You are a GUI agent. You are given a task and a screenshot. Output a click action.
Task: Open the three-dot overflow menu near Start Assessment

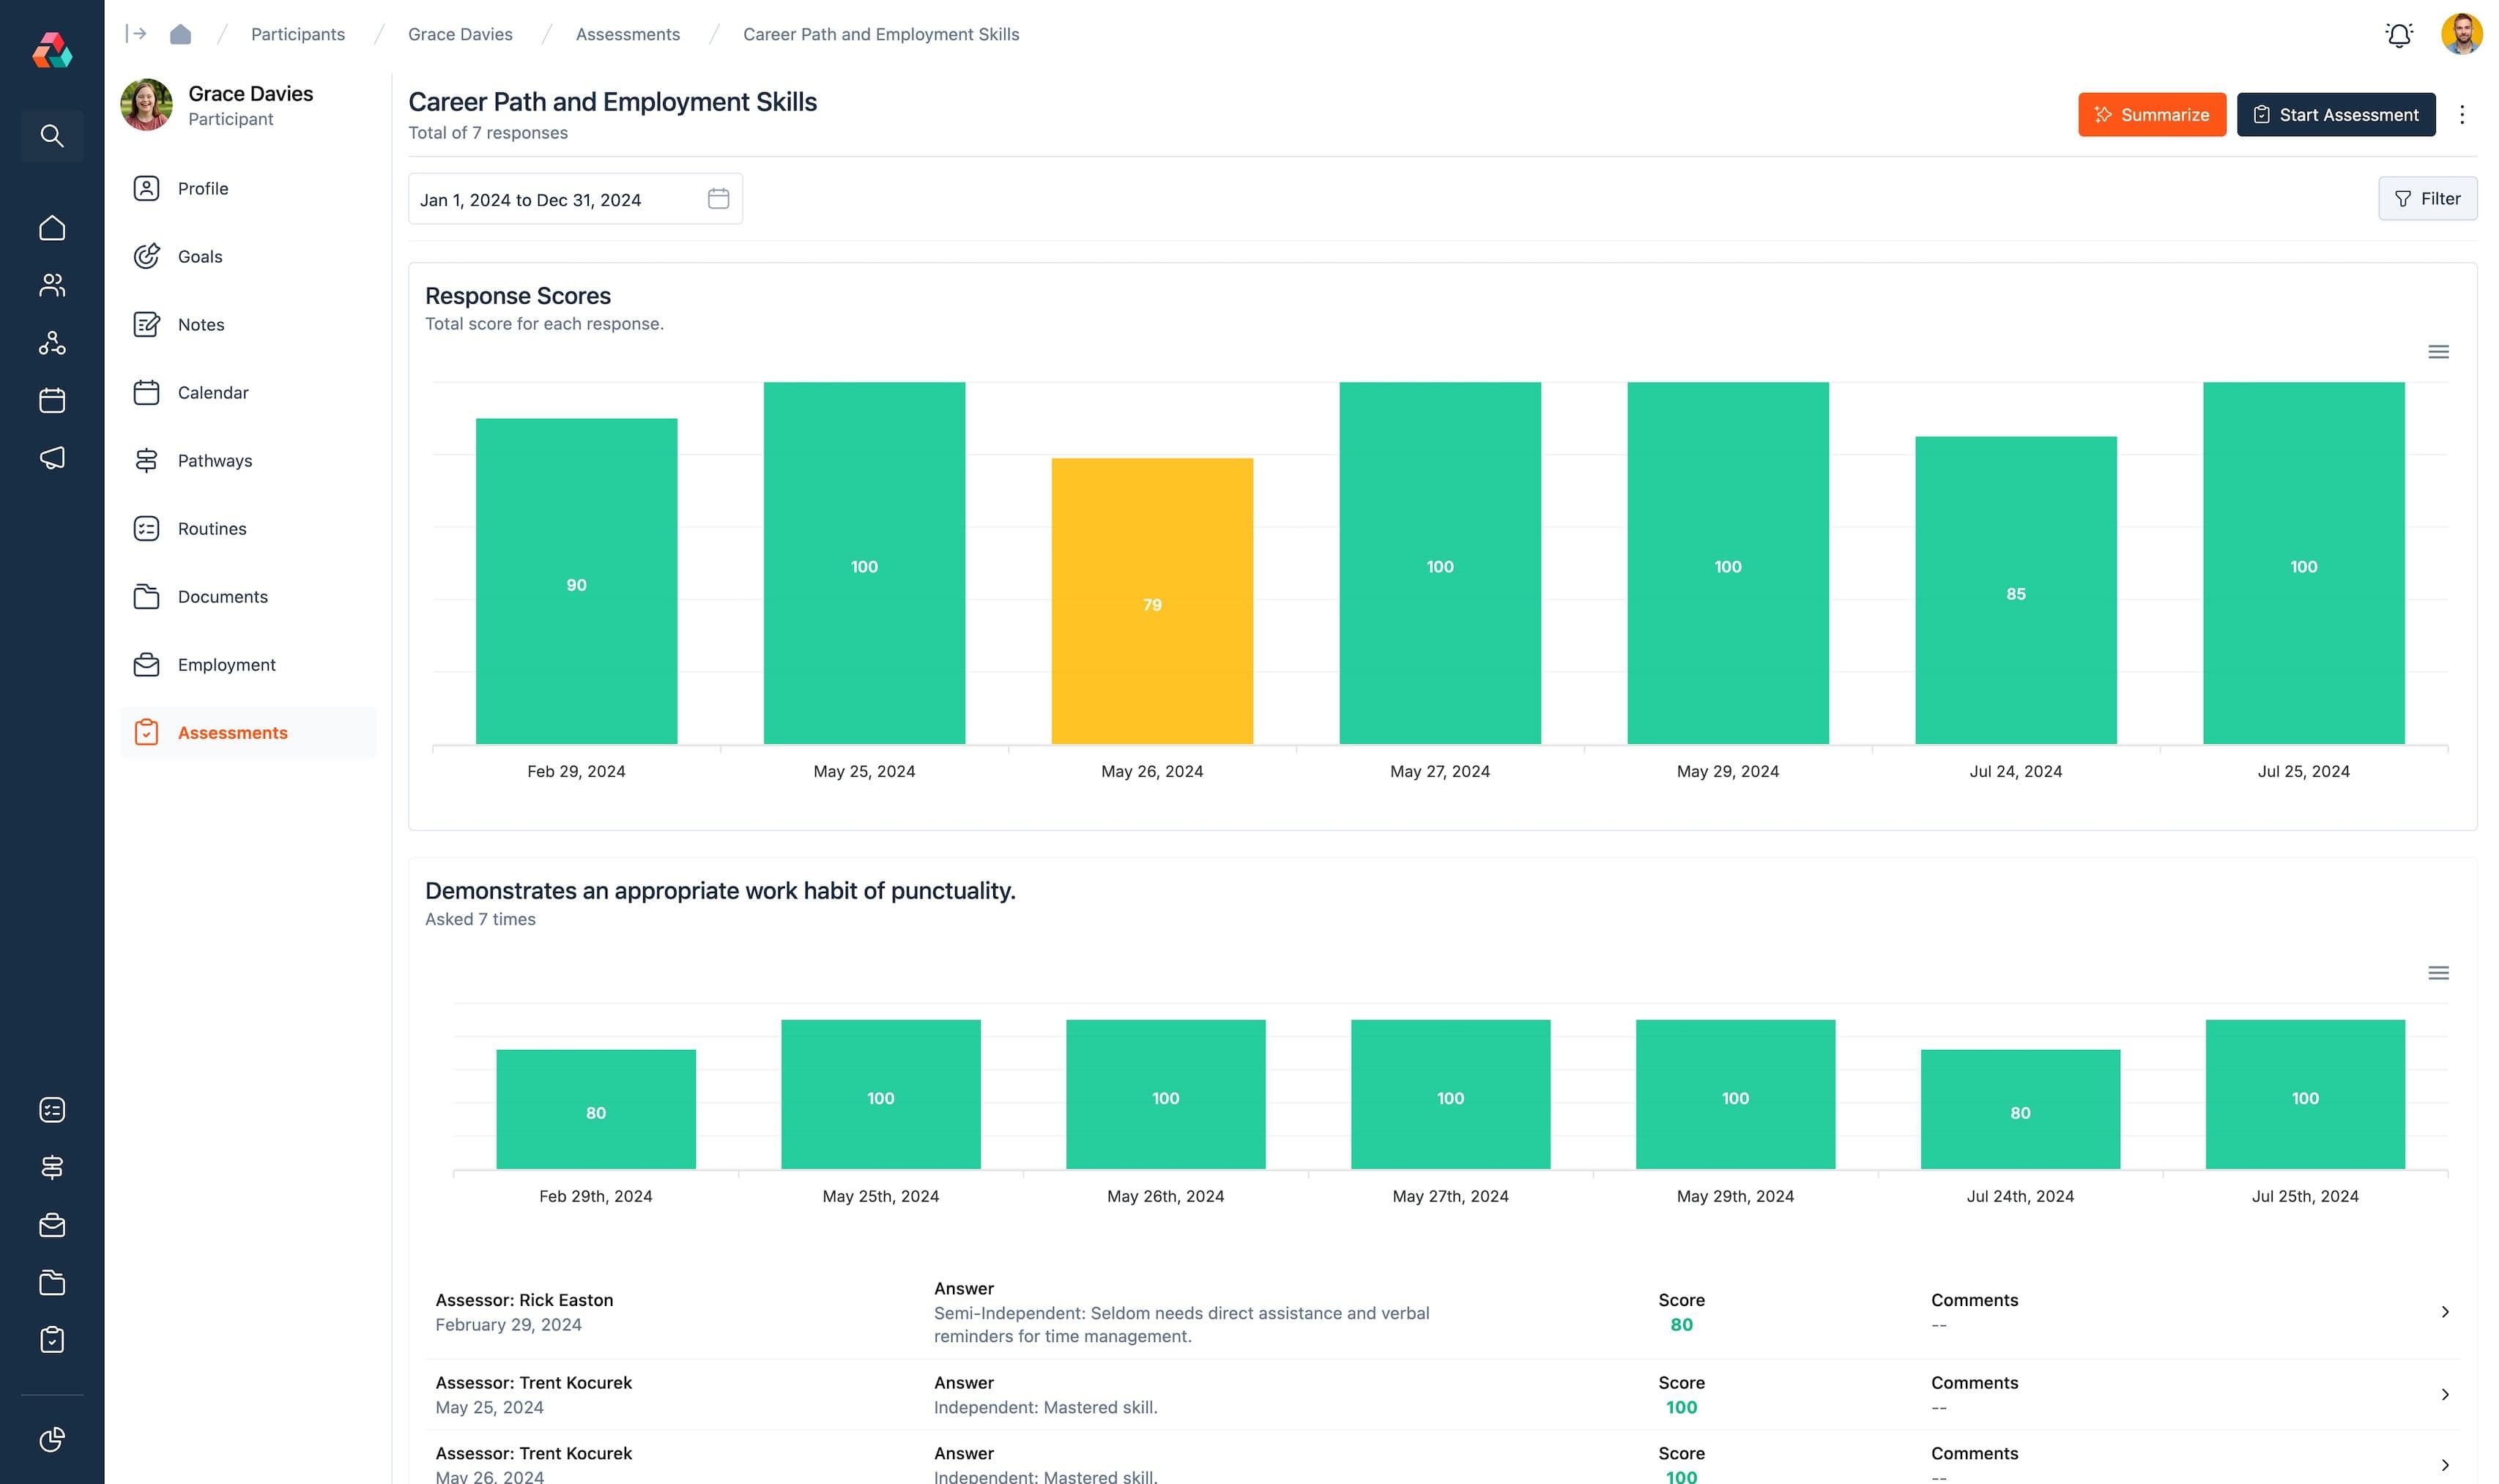pos(2463,114)
